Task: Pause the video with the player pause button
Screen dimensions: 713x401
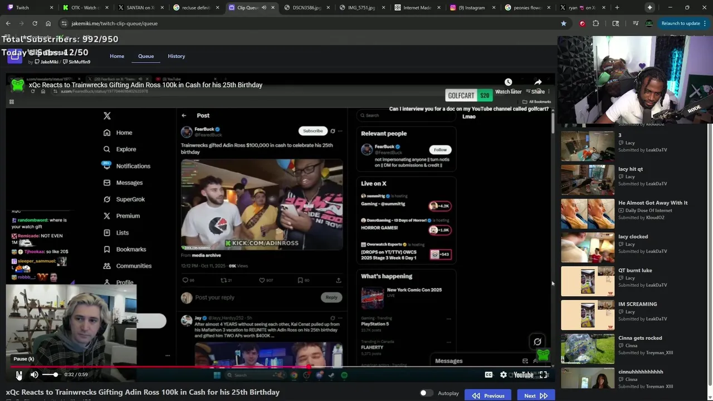Action: [x=18, y=375]
